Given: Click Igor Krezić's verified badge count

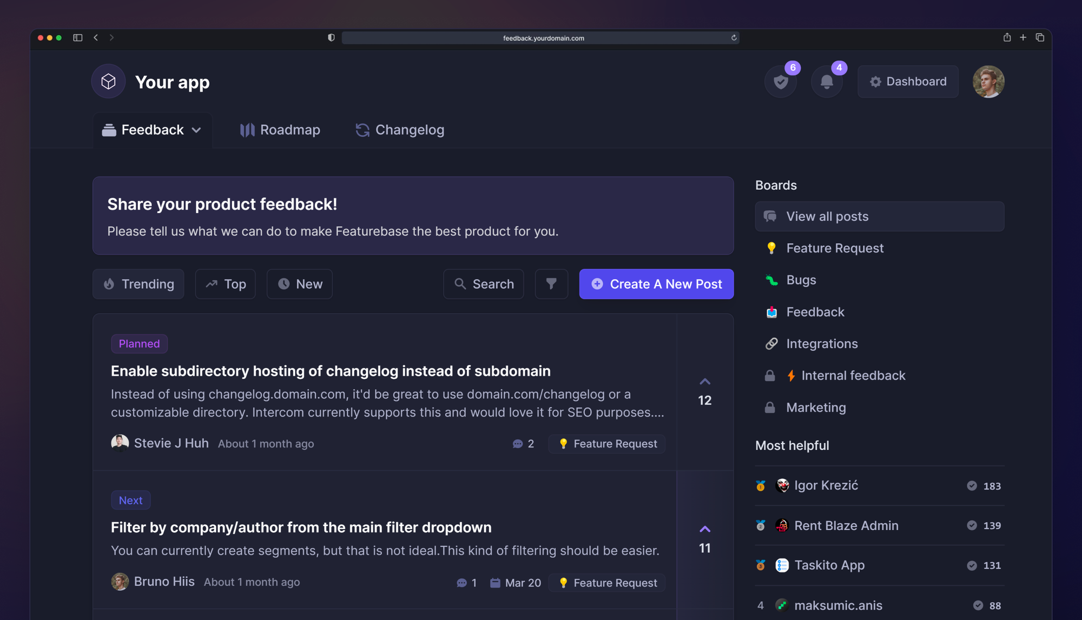Looking at the screenshot, I should tap(985, 485).
